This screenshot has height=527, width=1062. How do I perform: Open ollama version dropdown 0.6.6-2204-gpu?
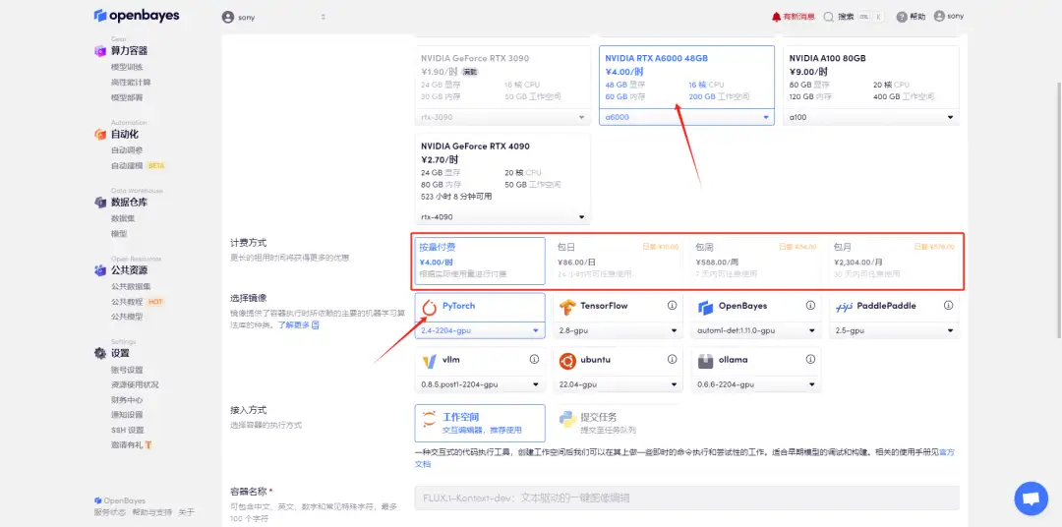[x=756, y=384]
